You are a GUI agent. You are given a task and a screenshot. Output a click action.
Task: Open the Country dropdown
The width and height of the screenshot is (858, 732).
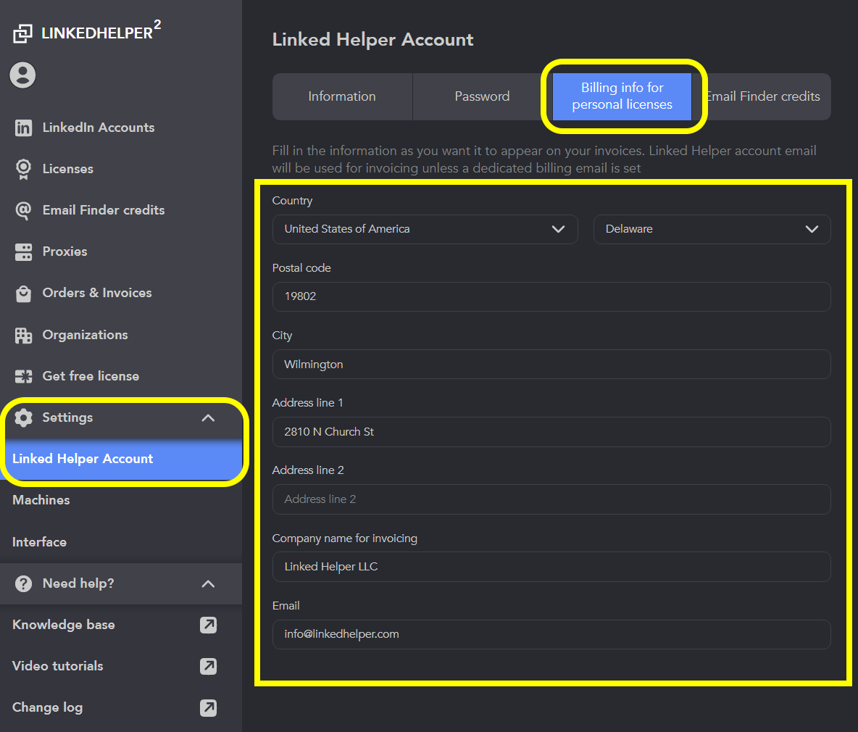coord(425,229)
